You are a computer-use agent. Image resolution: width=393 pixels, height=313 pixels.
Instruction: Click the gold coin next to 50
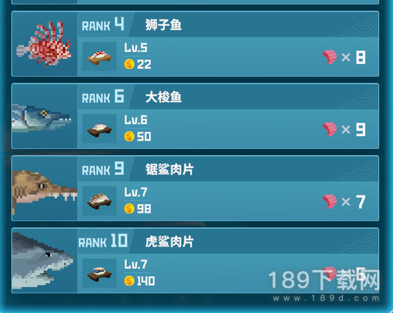129,136
